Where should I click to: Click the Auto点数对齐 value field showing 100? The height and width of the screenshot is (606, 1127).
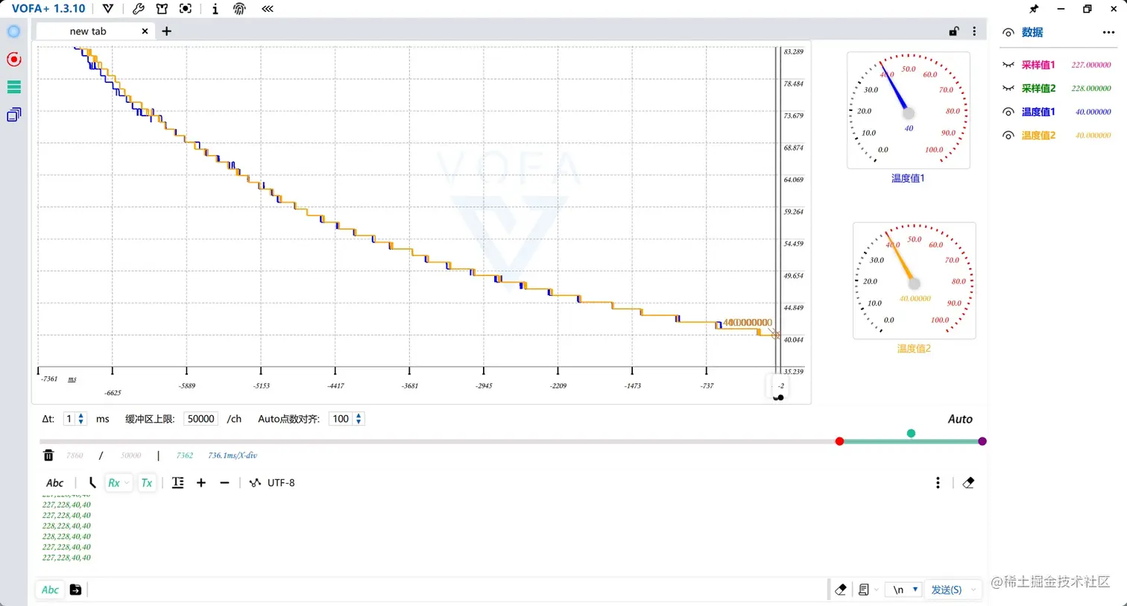[341, 419]
